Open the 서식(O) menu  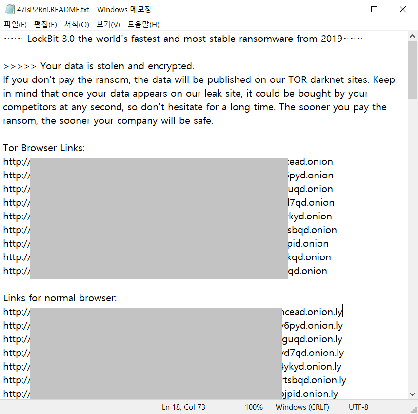click(77, 25)
